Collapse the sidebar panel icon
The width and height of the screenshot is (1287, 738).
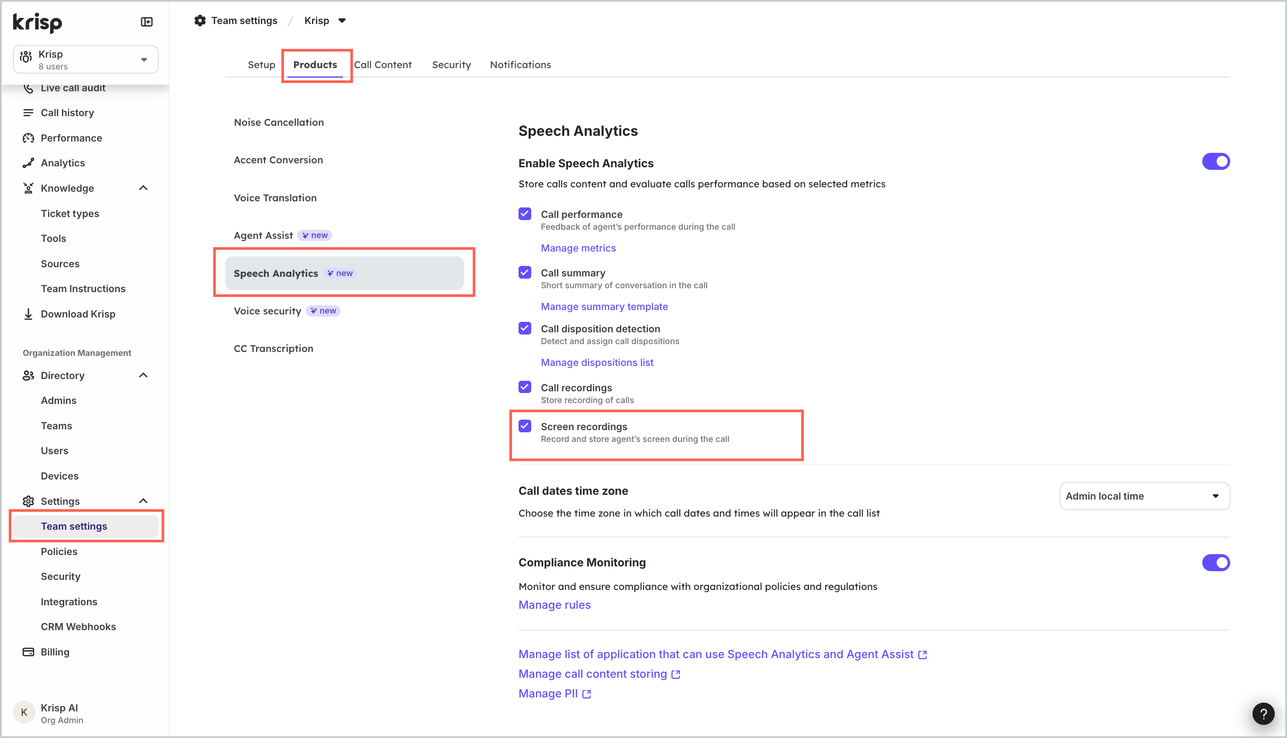click(146, 22)
